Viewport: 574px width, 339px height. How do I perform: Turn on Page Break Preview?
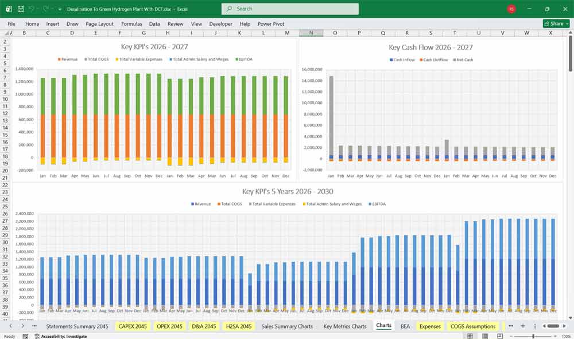click(x=499, y=336)
